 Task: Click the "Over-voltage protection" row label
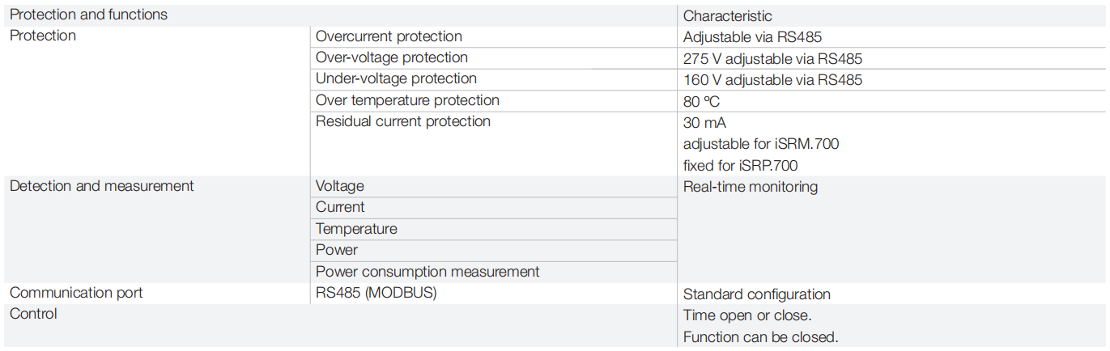click(391, 57)
